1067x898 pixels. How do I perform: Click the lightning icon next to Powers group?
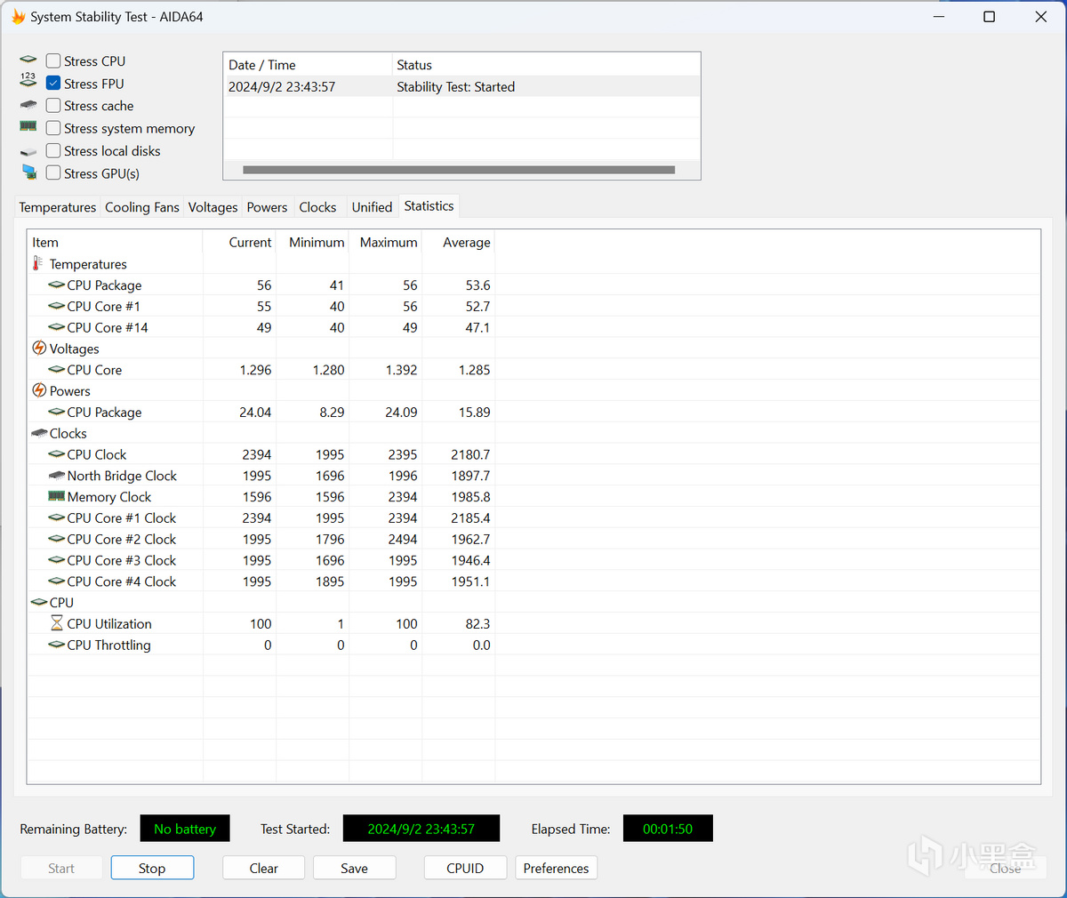click(39, 390)
